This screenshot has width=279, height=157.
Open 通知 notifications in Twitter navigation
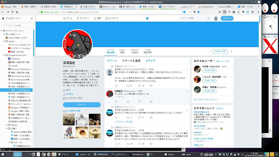(98, 18)
